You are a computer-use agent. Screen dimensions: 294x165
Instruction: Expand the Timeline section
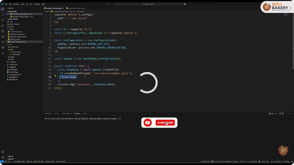click(x=24, y=159)
